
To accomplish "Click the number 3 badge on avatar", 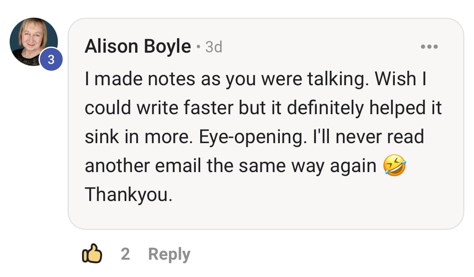I will coord(51,60).
